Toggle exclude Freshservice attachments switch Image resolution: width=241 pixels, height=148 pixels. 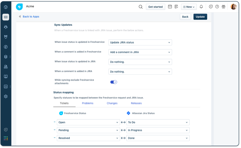coord(113,82)
